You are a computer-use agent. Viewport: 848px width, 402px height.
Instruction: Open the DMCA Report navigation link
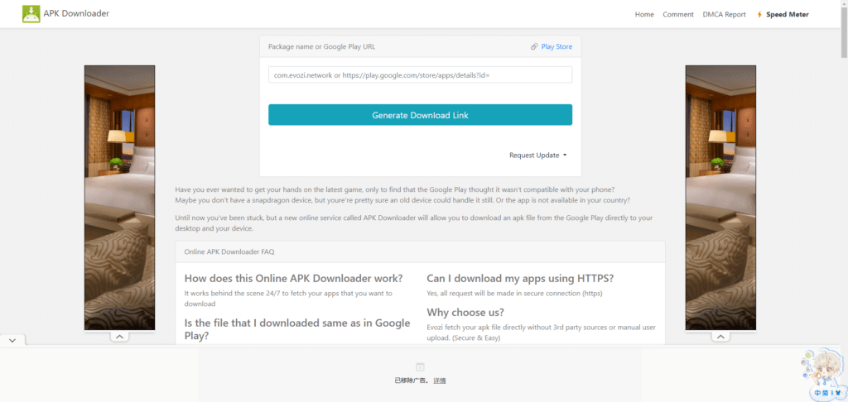[724, 15]
